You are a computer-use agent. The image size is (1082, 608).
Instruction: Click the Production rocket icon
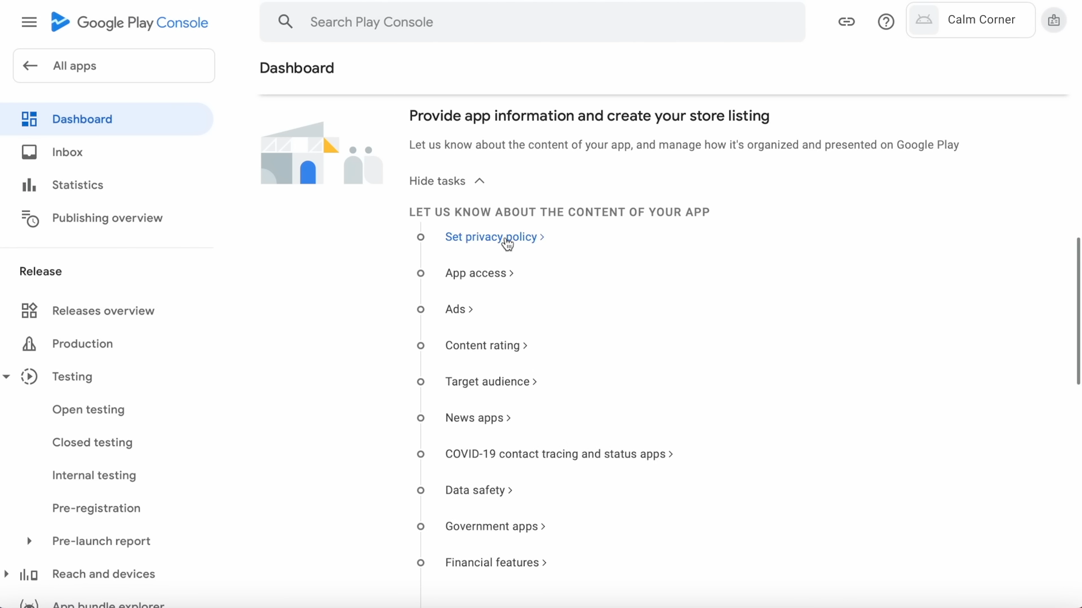(29, 344)
